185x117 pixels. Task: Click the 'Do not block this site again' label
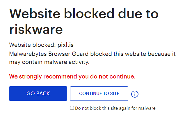coord(115,108)
